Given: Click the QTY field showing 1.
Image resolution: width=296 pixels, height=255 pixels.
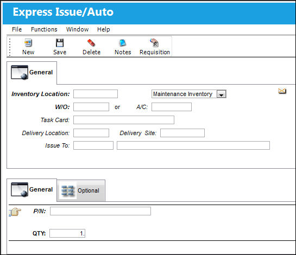Looking at the screenshot, I should pyautogui.click(x=67, y=233).
